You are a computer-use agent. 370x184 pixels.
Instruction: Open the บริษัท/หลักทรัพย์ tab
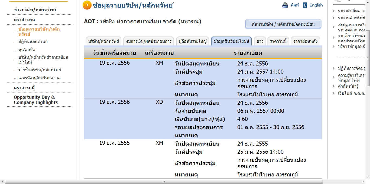[103, 41]
